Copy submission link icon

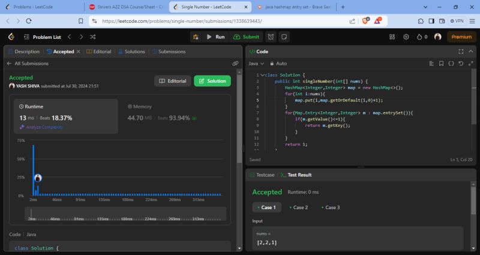pyautogui.click(x=235, y=63)
